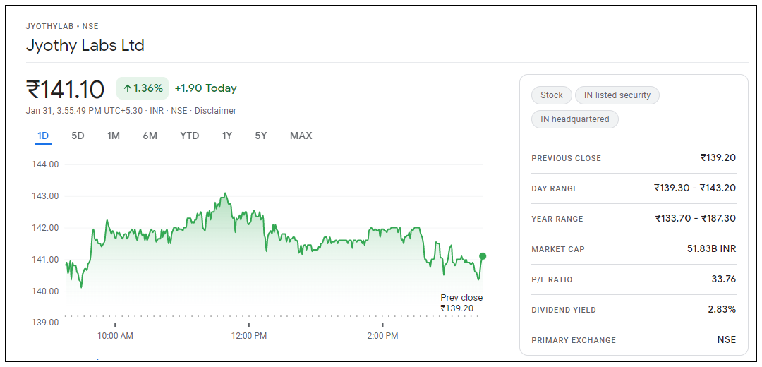Screen dimensions: 762x367
Task: Click the day range ₹139.30 - ₹143.20
Action: [695, 188]
